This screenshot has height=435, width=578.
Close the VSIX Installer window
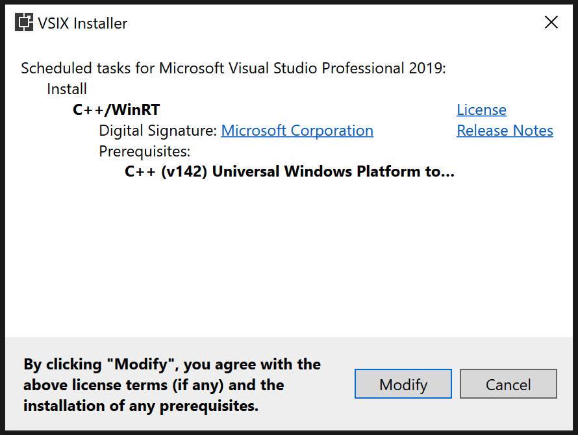tap(551, 21)
